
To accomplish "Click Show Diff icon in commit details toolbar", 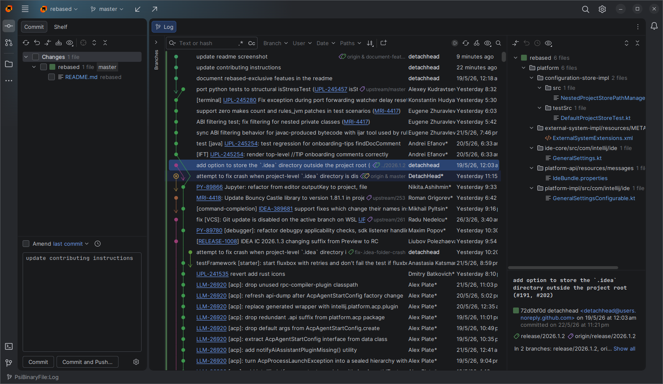I will pyautogui.click(x=516, y=43).
